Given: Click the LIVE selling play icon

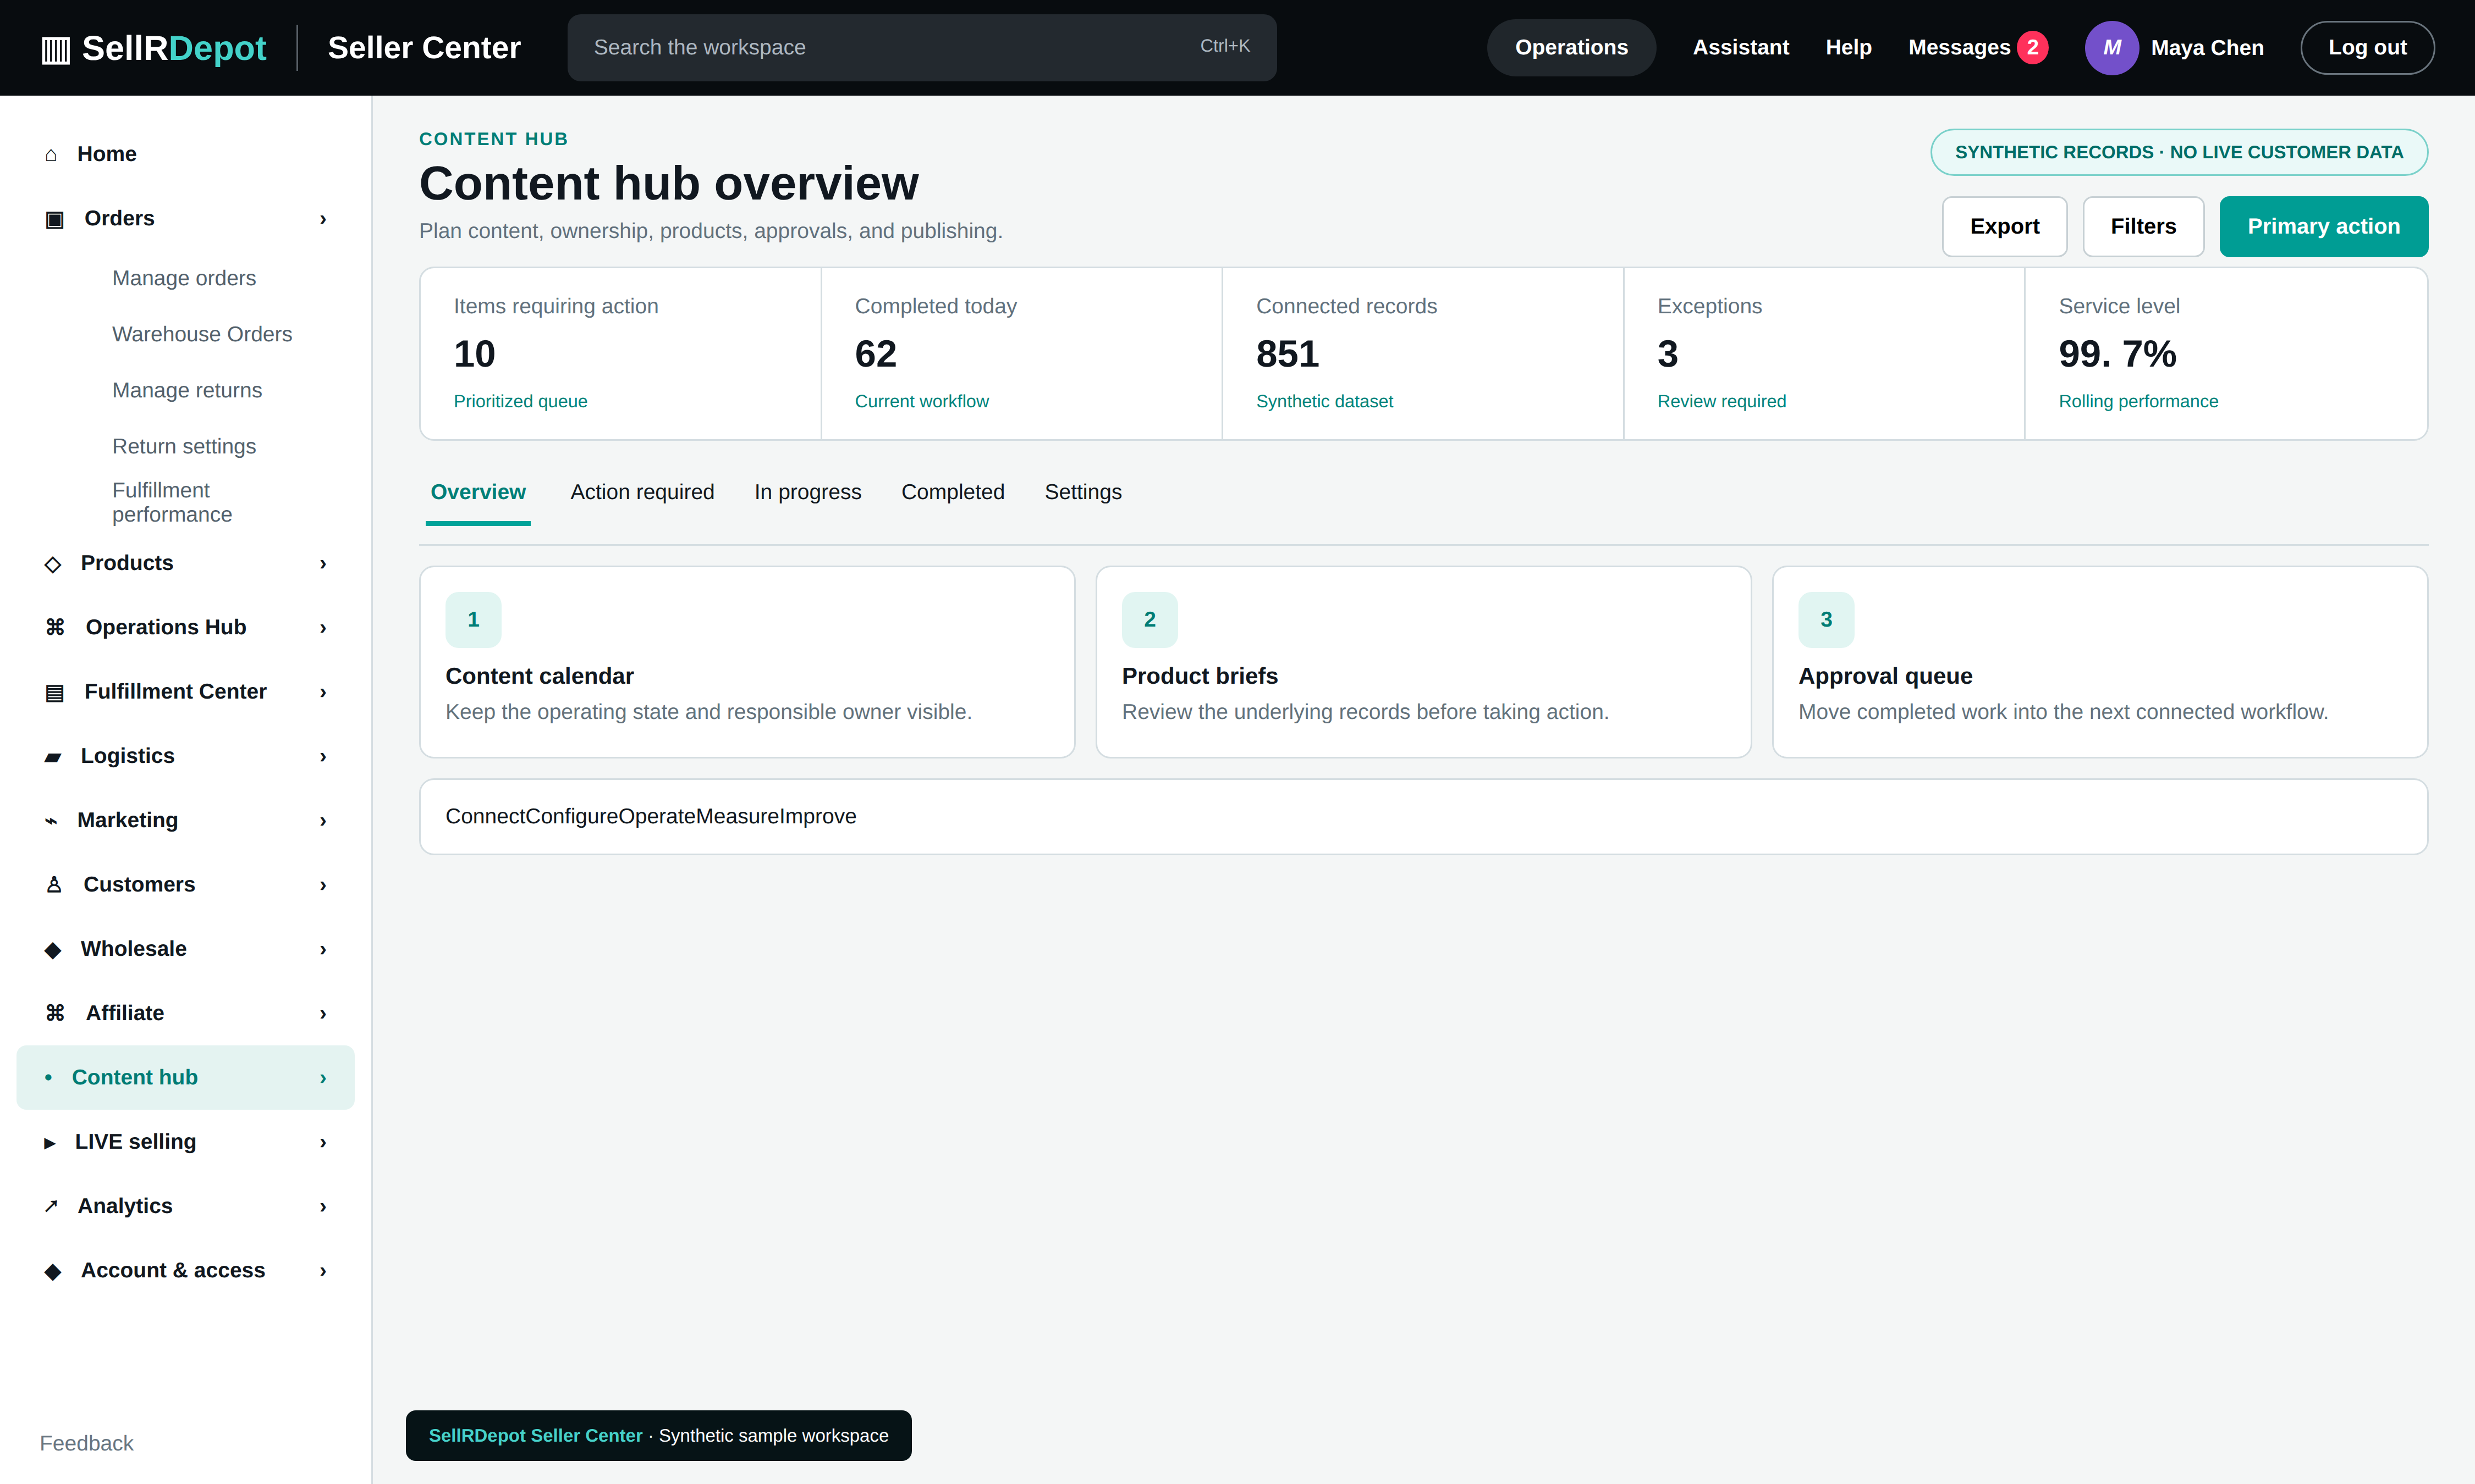Looking at the screenshot, I should 50,1142.
